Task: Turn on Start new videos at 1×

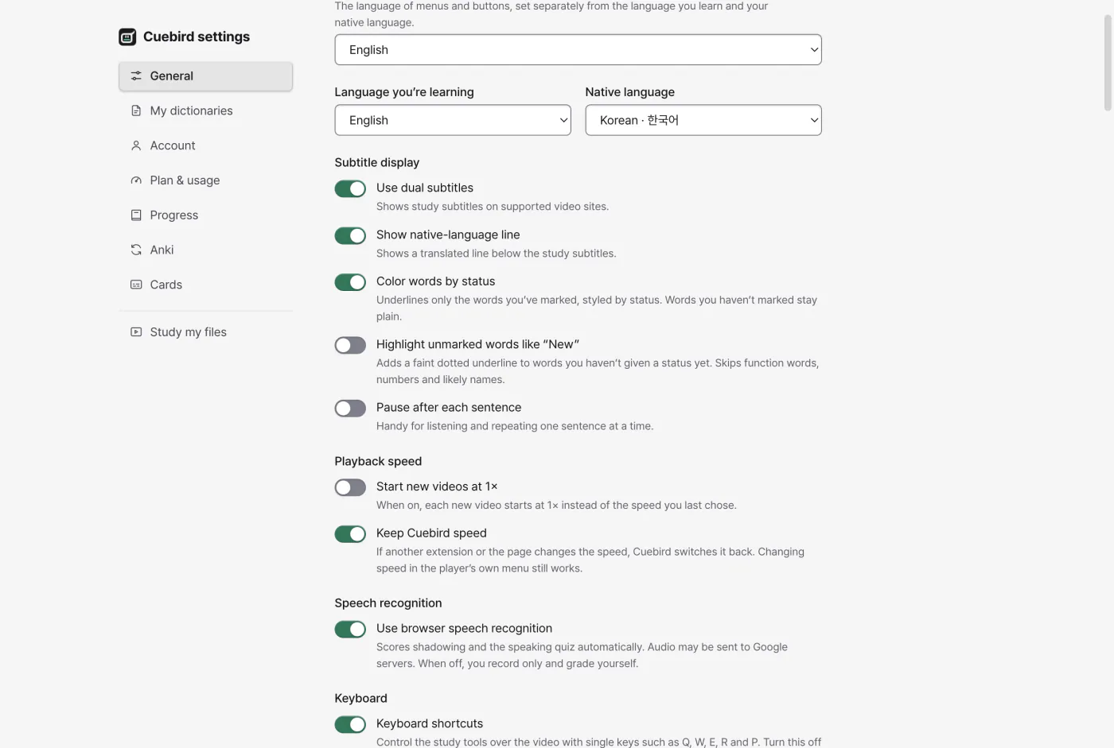Action: tap(350, 487)
